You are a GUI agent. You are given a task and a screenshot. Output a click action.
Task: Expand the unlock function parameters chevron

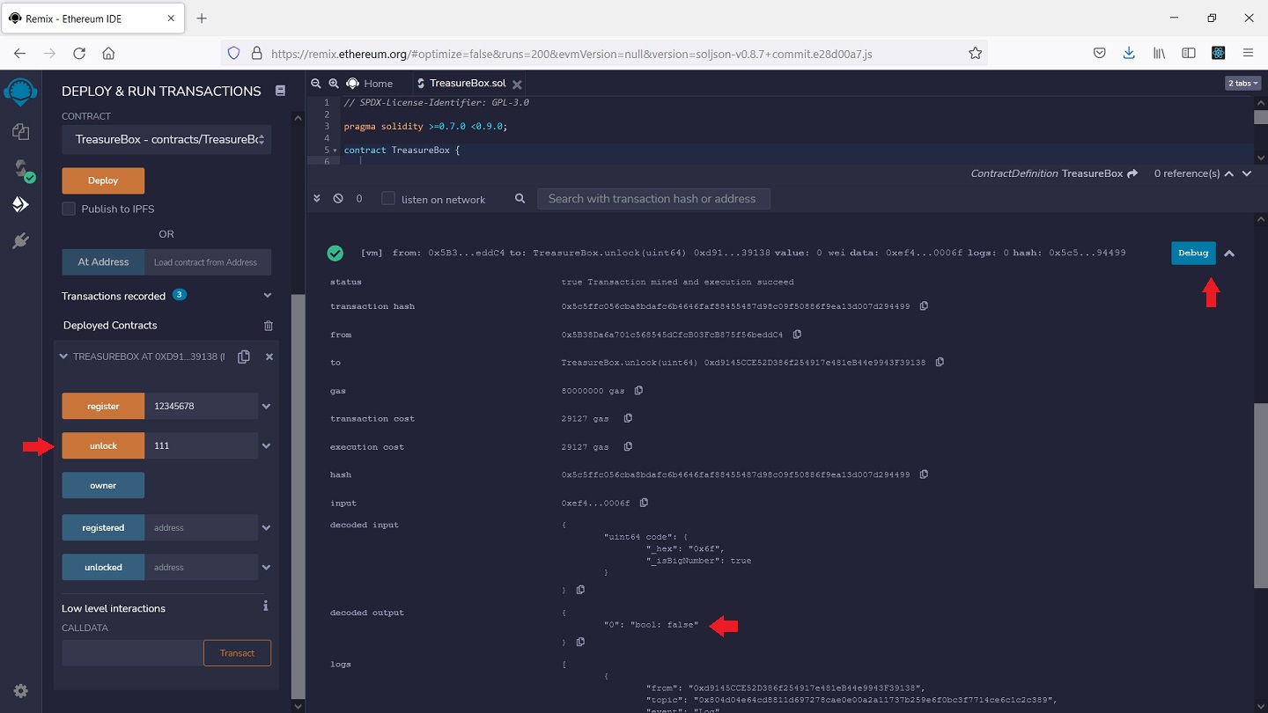click(x=266, y=446)
